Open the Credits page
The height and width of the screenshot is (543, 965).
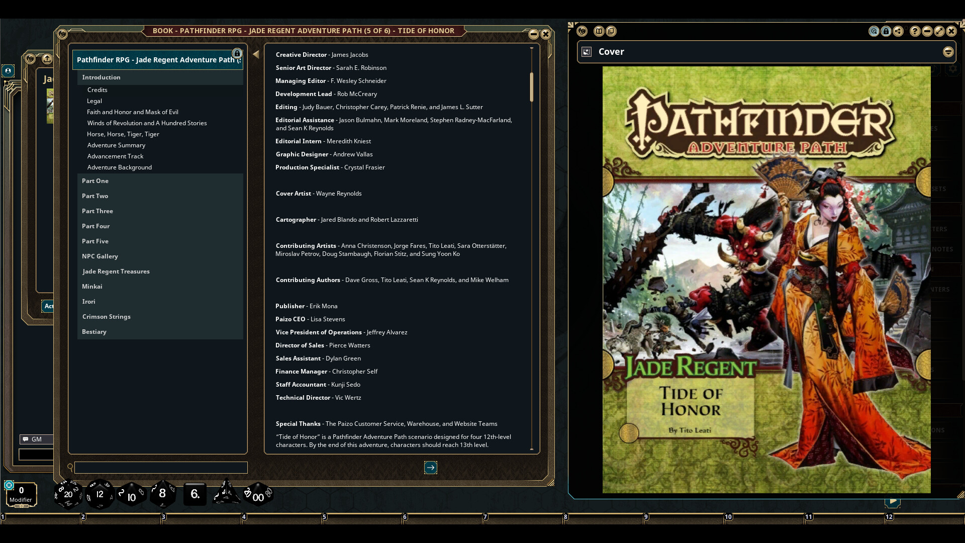click(98, 90)
